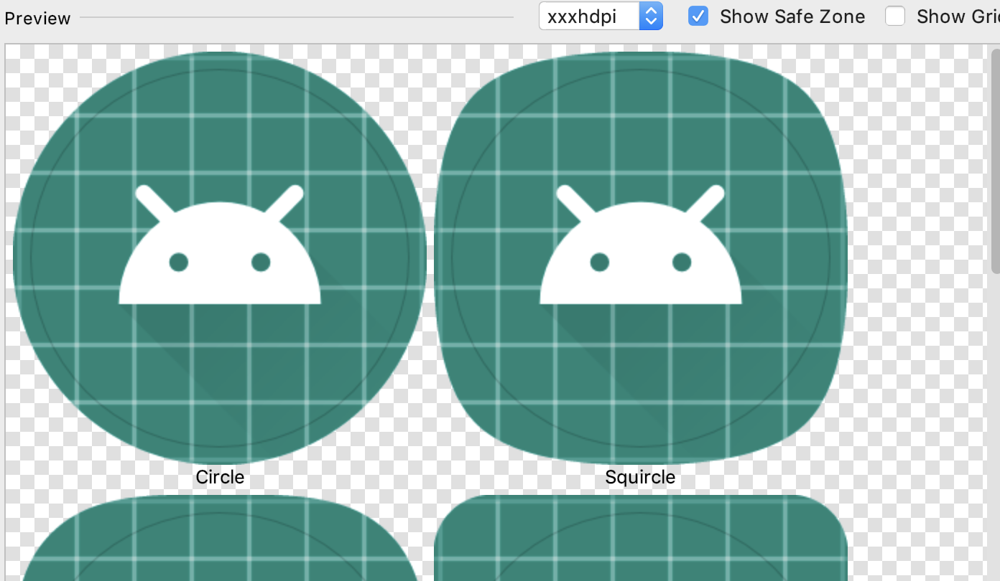
Task: Click the Squircle label below its preview
Action: point(639,476)
